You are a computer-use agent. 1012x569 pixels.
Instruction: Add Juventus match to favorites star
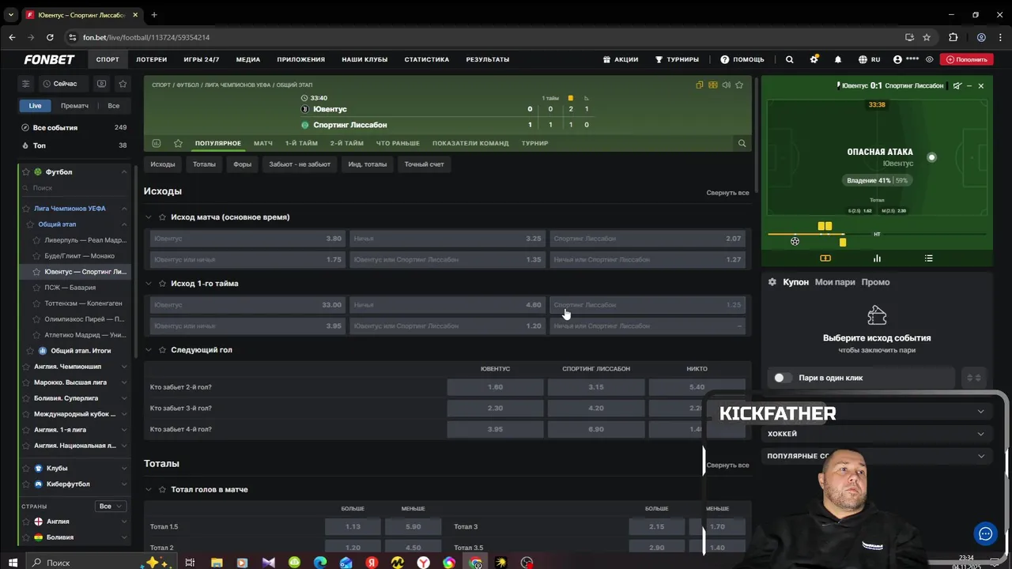point(739,85)
